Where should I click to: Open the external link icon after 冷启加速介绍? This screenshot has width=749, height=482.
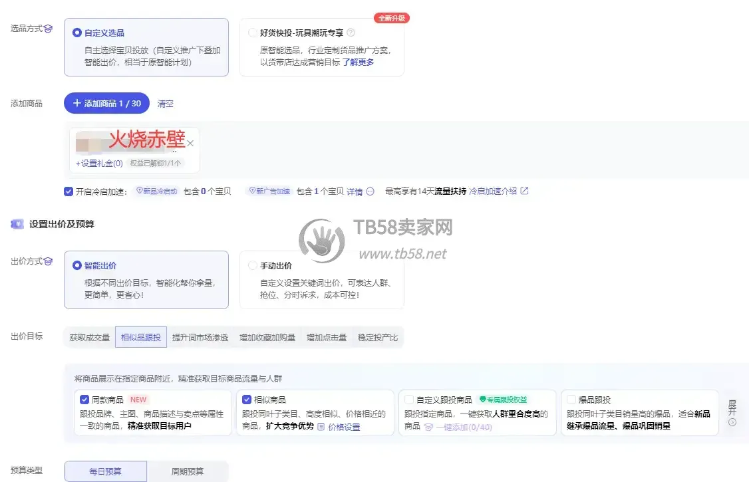(524, 191)
